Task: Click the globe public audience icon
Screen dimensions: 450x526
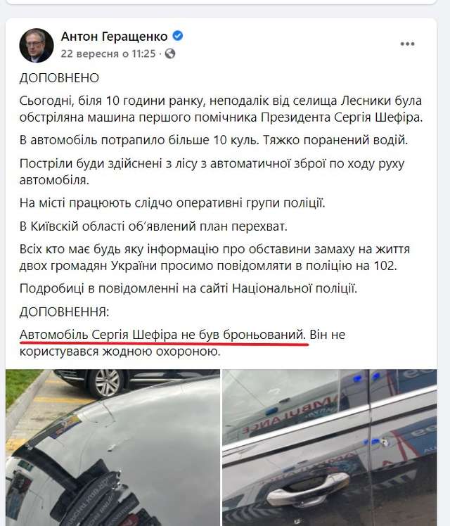Action: click(170, 53)
